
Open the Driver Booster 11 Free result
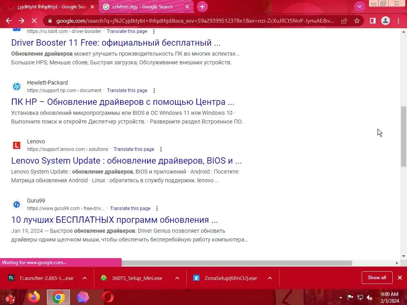(116, 42)
